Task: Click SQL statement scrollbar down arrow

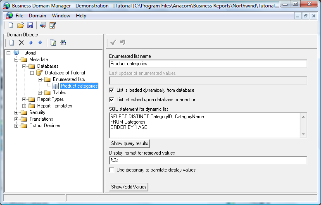Action: point(304,134)
